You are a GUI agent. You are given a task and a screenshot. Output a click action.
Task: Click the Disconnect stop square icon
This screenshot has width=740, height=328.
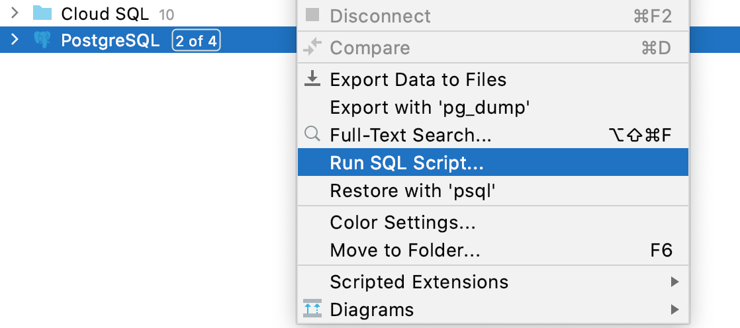coord(312,16)
